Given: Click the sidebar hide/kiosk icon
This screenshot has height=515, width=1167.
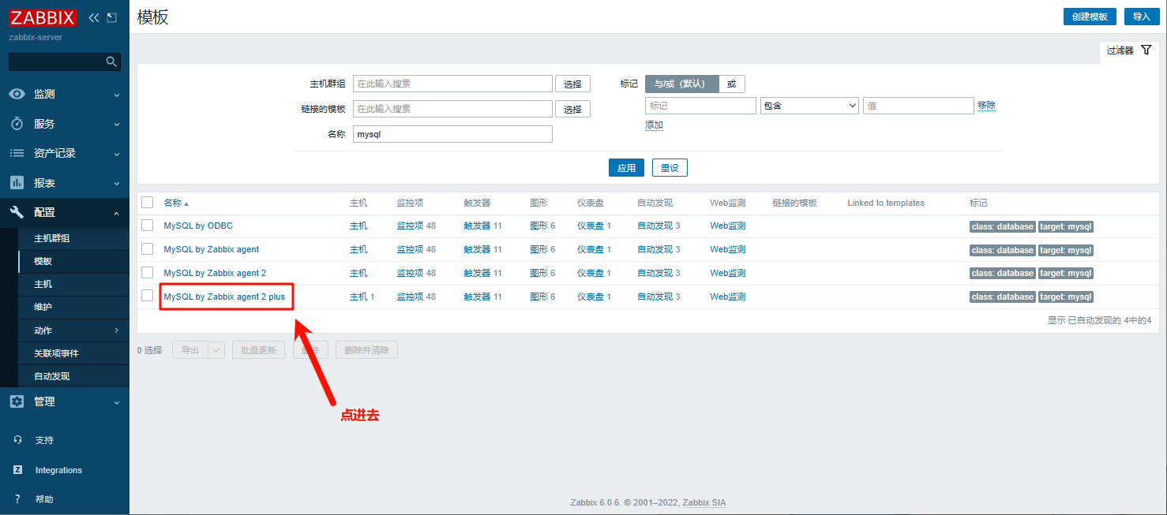Looking at the screenshot, I should (x=111, y=17).
